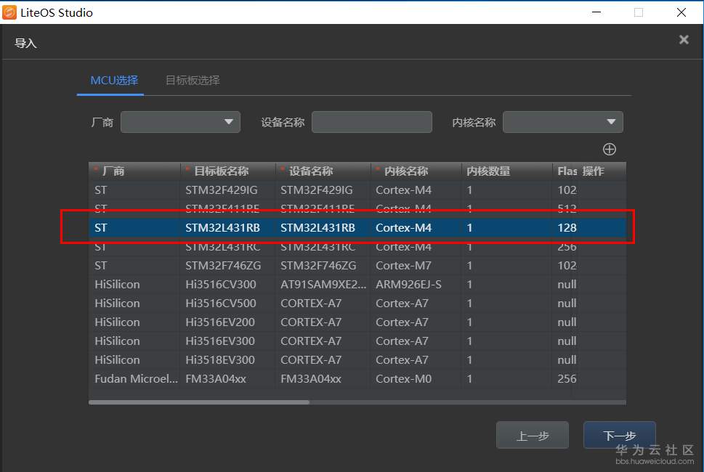Select the Hi3516EV200 board row
The width and height of the screenshot is (704, 472).
point(357,322)
